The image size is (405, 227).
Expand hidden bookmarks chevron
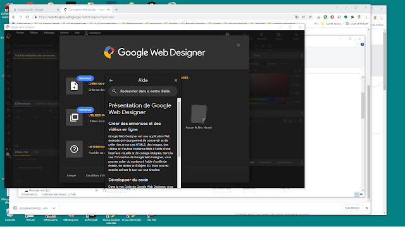(315, 24)
